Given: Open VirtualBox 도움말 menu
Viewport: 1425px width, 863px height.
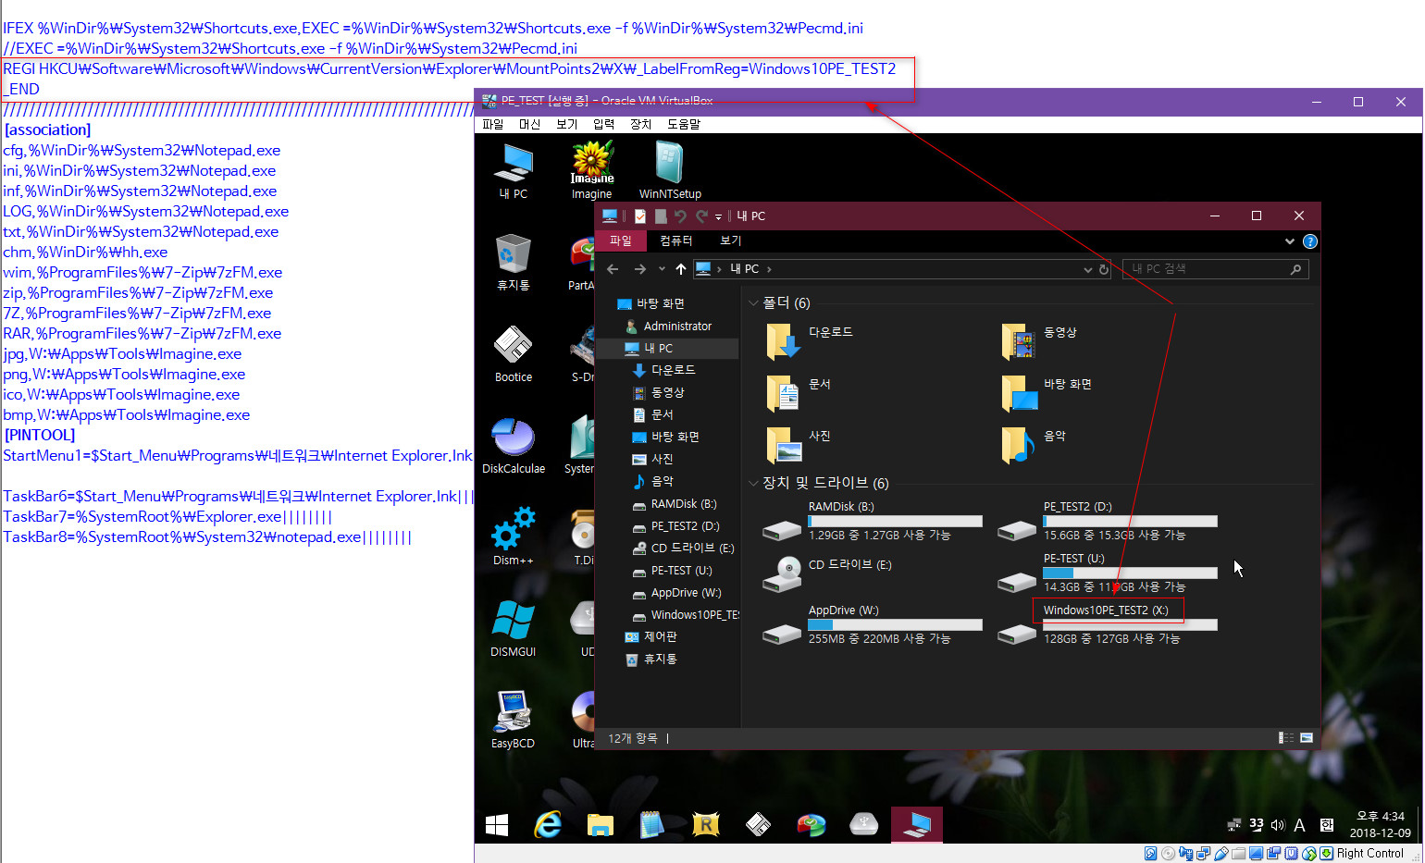Looking at the screenshot, I should click(684, 124).
